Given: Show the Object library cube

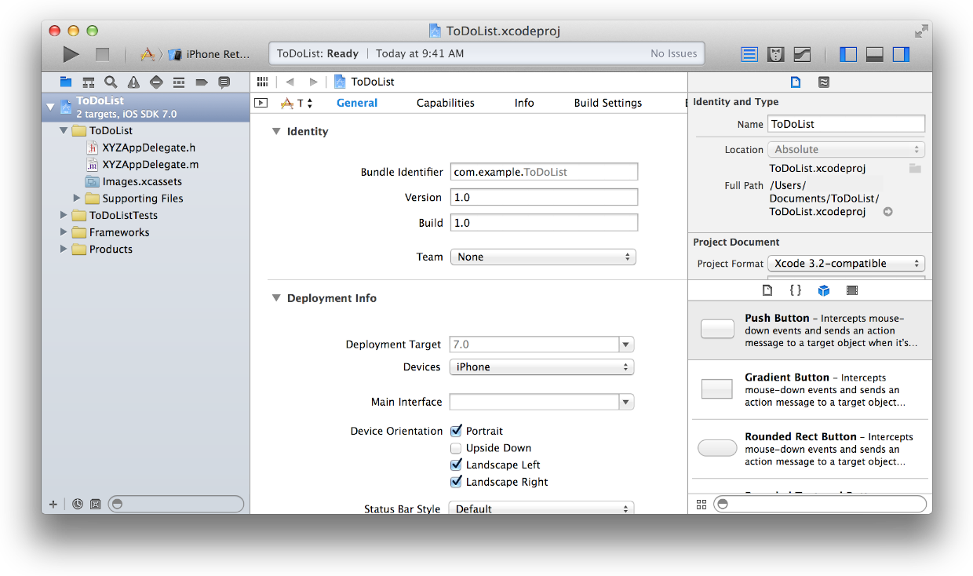Looking at the screenshot, I should (824, 290).
